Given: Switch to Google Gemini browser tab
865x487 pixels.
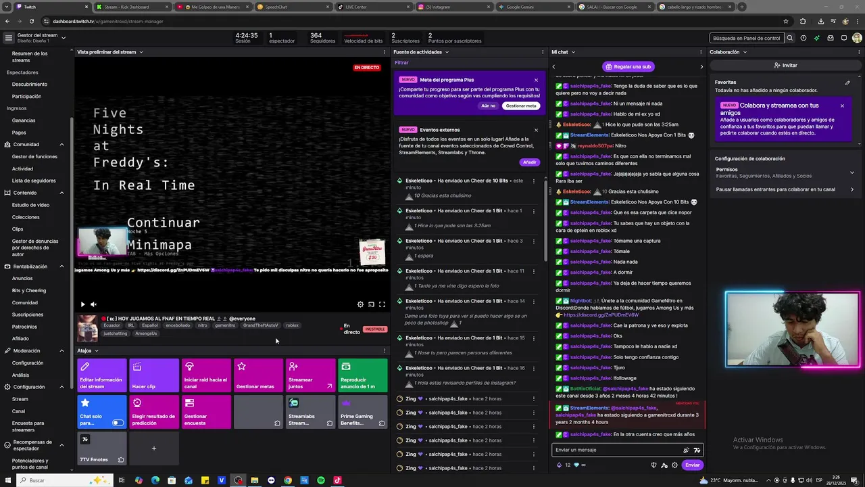Looking at the screenshot, I should click(x=535, y=7).
